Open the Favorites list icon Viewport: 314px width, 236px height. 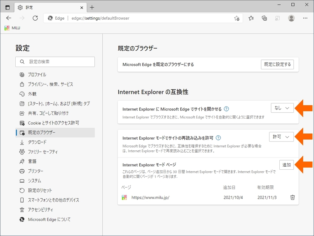click(x=251, y=18)
